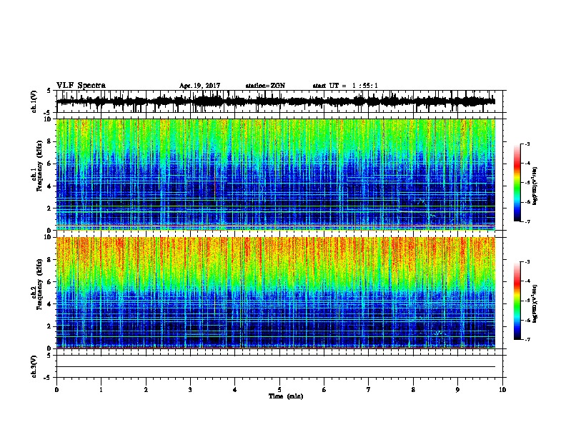Screen dimensions: 566x437
Task: Click the 'station=ZGN' label
Action: tap(265, 86)
